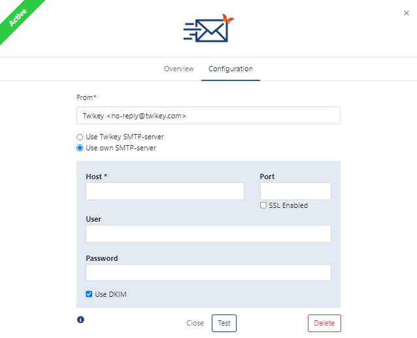Click into the Host input field
The width and height of the screenshot is (417, 338).
(165, 191)
